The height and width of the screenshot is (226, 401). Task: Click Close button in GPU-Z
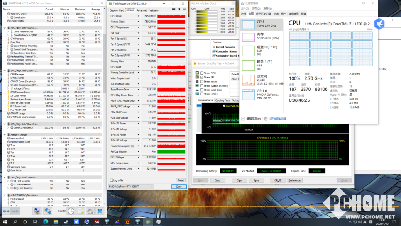179,187
